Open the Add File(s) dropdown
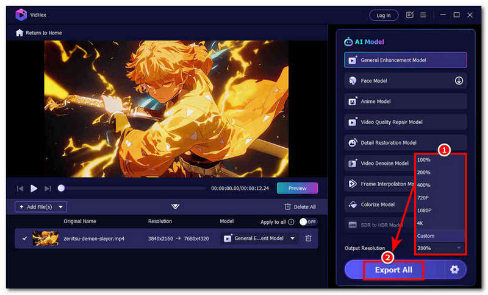Image resolution: width=488 pixels, height=295 pixels. click(x=61, y=207)
